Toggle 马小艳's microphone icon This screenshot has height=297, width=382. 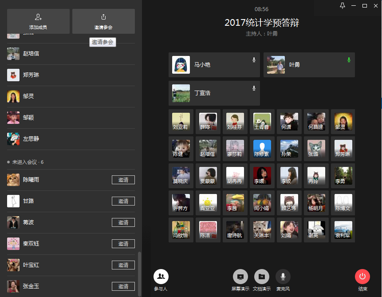pos(254,59)
